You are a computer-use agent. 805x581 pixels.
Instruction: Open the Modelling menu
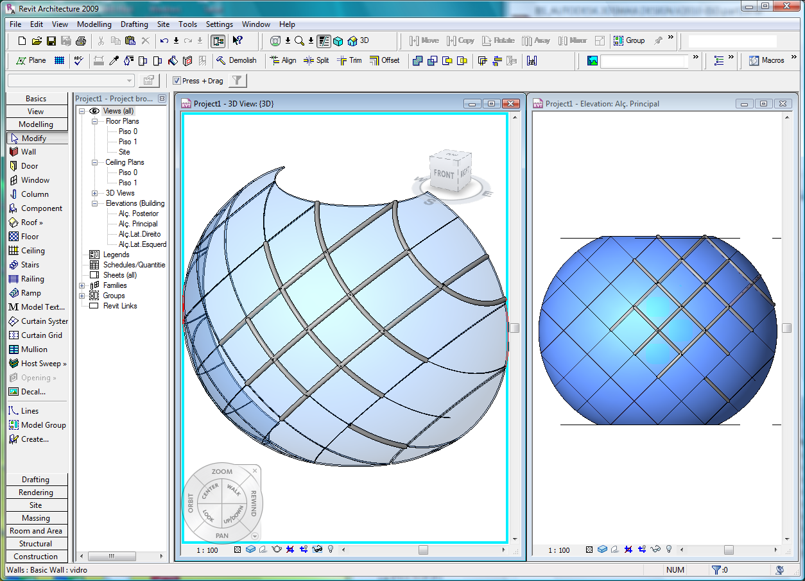coord(94,24)
